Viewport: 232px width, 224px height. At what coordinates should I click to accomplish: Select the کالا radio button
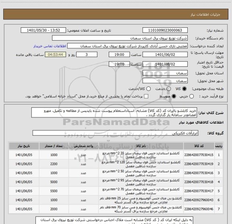point(184,88)
